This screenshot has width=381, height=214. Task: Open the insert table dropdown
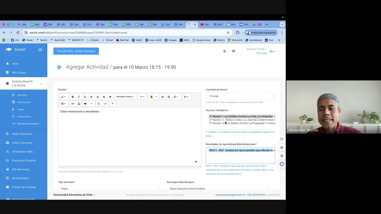click(63, 104)
